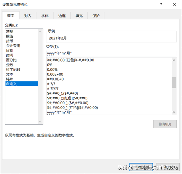The width and height of the screenshot is (182, 174).
Task: Select 自定义 category
Action: (x=22, y=84)
